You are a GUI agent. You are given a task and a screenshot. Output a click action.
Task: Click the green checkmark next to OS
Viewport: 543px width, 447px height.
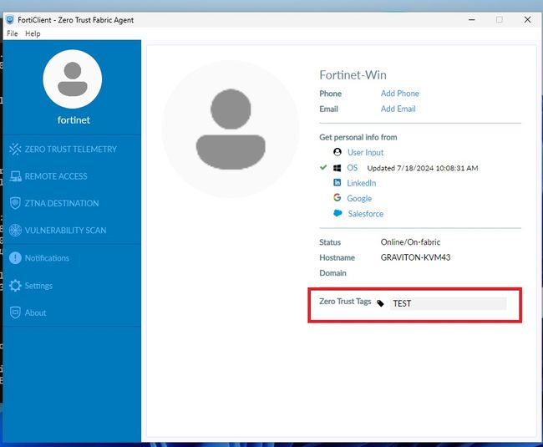(323, 168)
